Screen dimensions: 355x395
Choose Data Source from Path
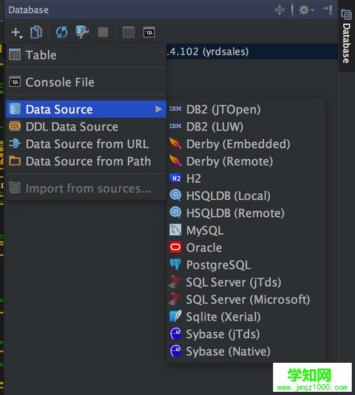(x=86, y=161)
